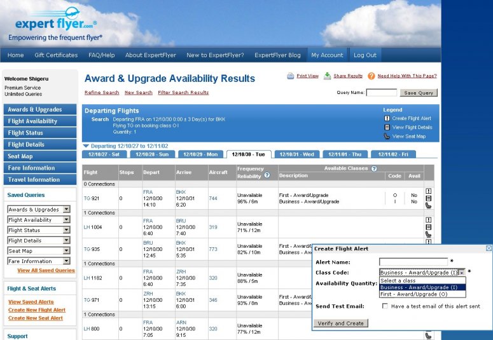The image size is (493, 340).
Task: Click Create Flight Alert icon for TG 921
Action: tap(428, 191)
